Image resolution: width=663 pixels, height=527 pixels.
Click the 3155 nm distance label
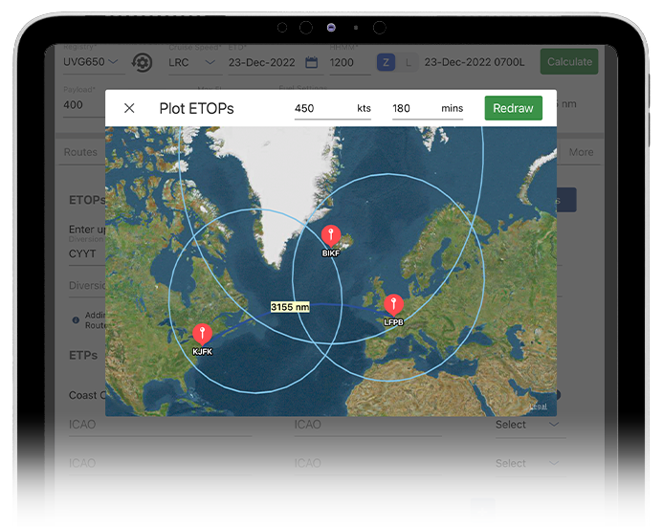point(290,307)
